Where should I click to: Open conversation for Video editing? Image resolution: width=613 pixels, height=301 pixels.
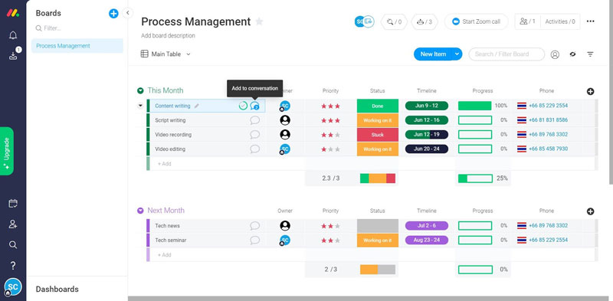pos(255,149)
